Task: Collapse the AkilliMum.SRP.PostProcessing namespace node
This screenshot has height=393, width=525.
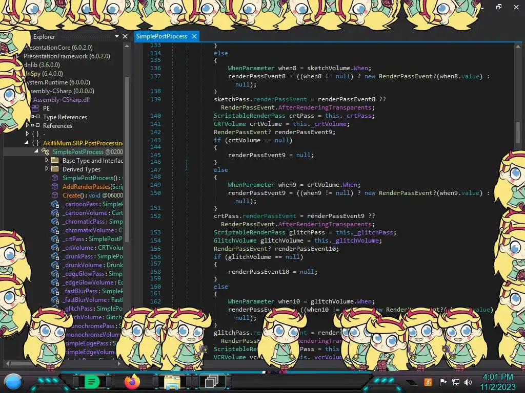Action: point(27,142)
